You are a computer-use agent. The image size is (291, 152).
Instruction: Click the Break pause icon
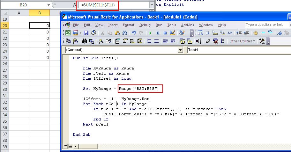click(158, 33)
